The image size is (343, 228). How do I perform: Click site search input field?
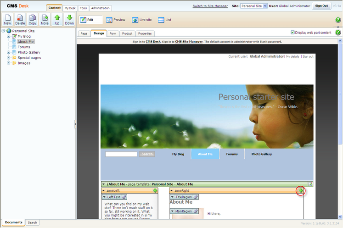(x=121, y=154)
